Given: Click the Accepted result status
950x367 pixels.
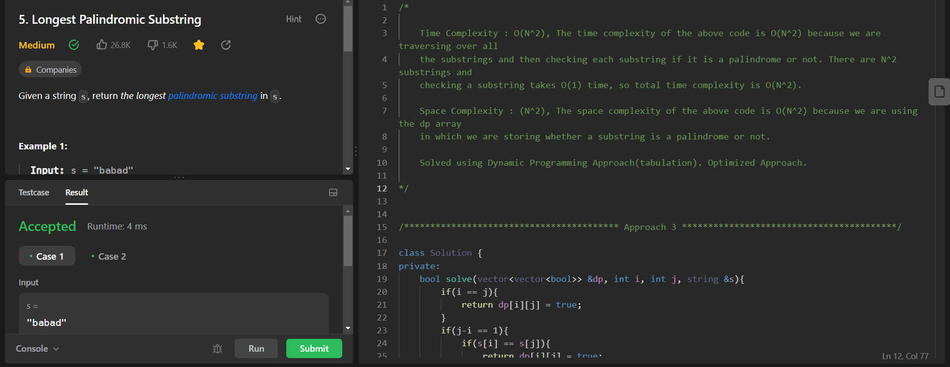Looking at the screenshot, I should [x=48, y=227].
